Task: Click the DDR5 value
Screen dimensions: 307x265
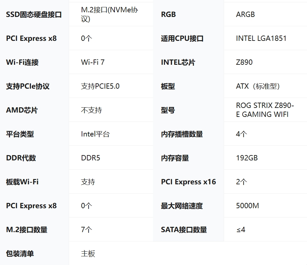Action: [91, 158]
